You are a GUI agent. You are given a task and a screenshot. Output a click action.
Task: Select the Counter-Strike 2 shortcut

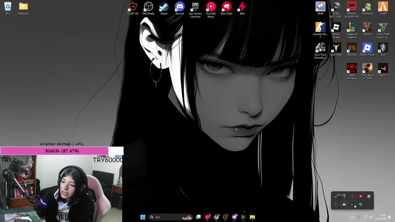coord(320,30)
